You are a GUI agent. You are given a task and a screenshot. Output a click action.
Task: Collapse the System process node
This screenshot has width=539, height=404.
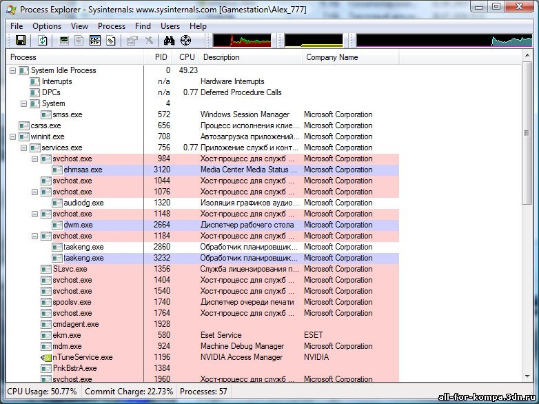[23, 104]
